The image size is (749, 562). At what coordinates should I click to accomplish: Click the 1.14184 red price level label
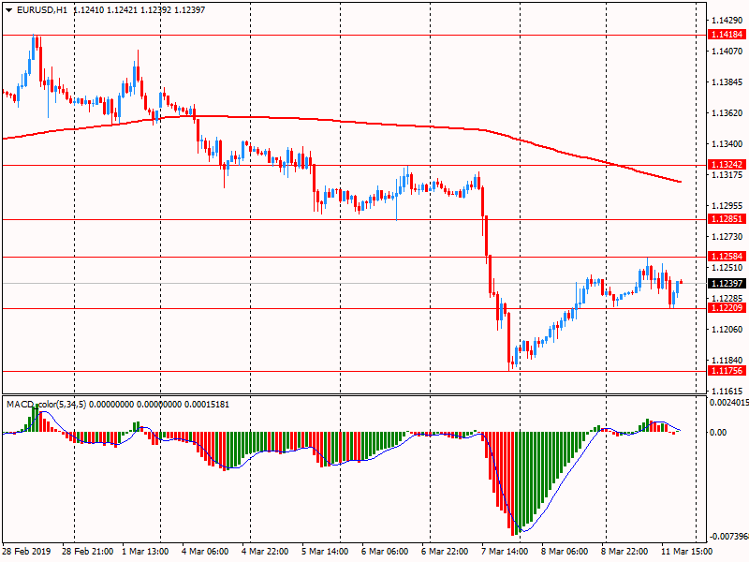(x=727, y=35)
